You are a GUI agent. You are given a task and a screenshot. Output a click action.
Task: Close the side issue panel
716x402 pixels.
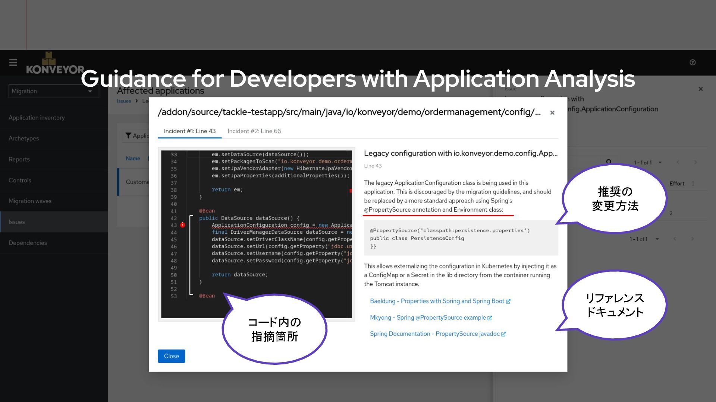coord(700,89)
